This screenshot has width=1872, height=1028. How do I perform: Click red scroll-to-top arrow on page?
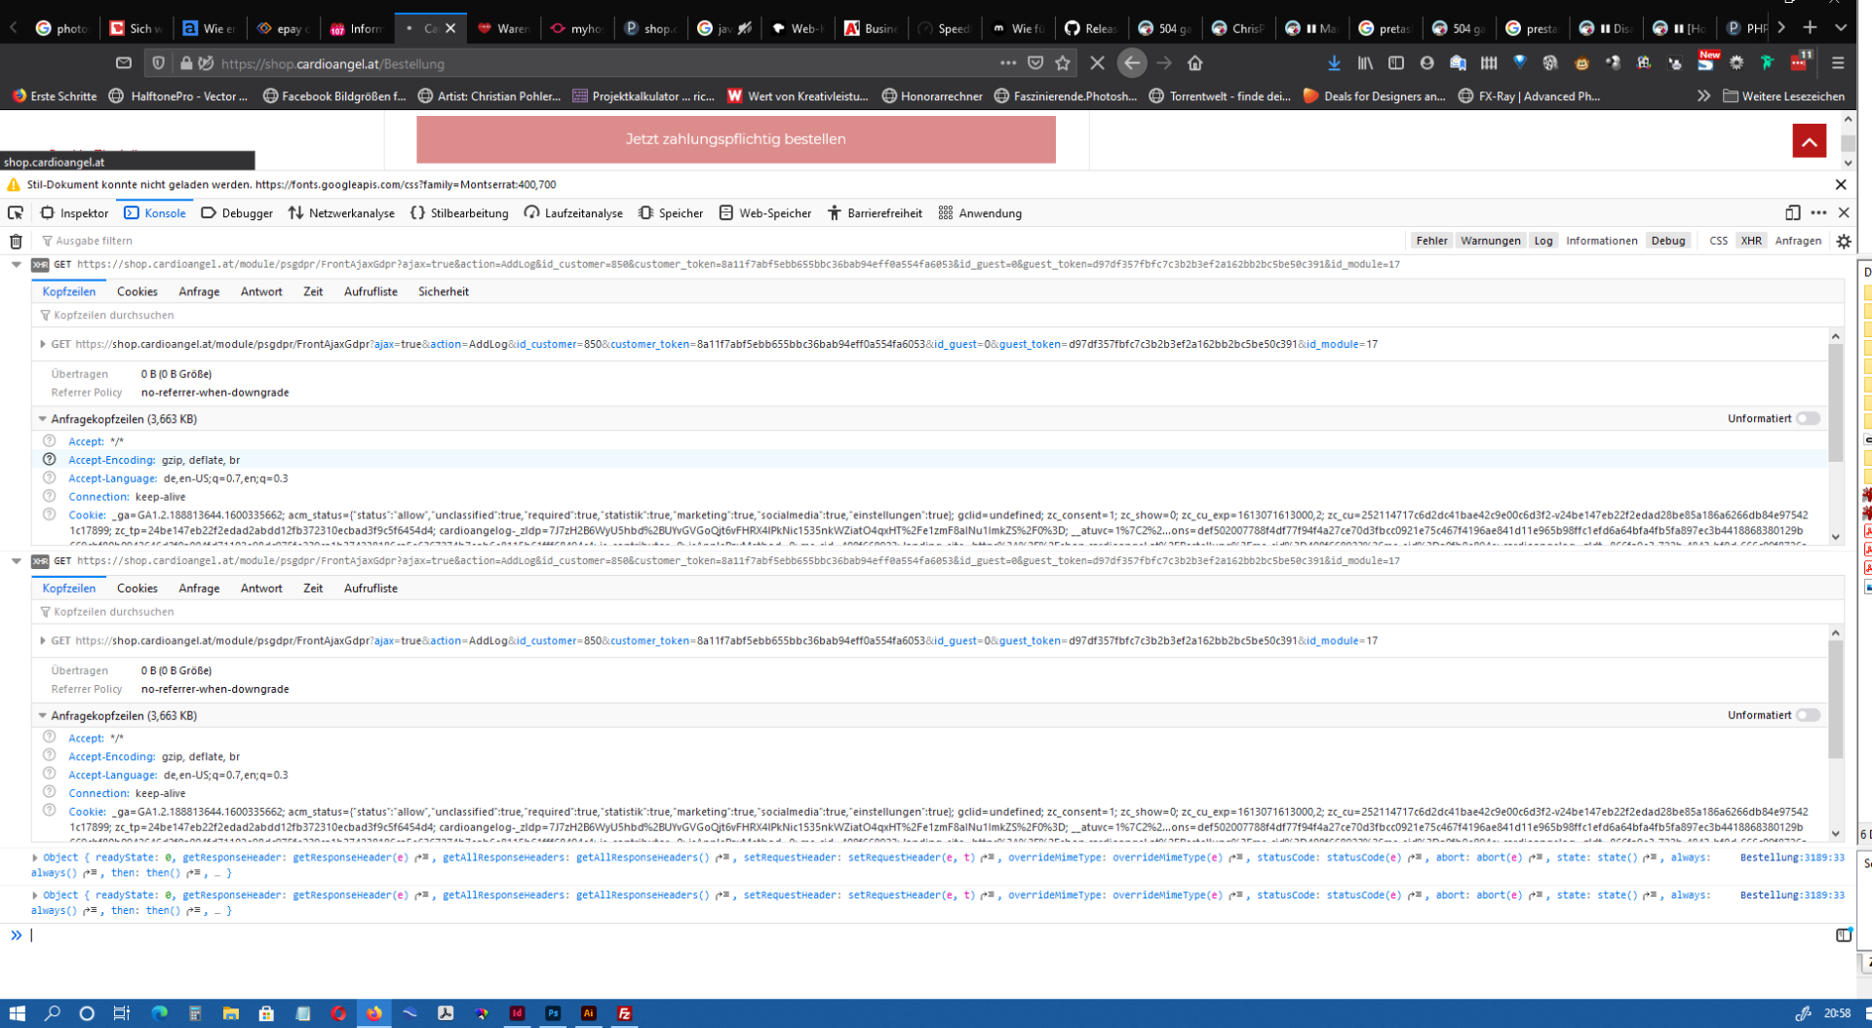[1809, 141]
